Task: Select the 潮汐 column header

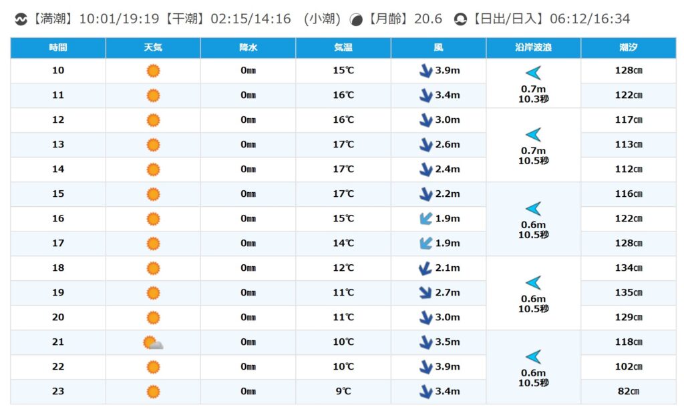Action: 628,48
